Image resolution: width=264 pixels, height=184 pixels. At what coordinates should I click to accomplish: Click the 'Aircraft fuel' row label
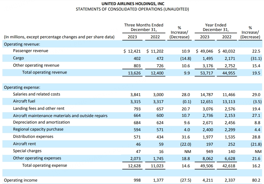tap(24, 101)
